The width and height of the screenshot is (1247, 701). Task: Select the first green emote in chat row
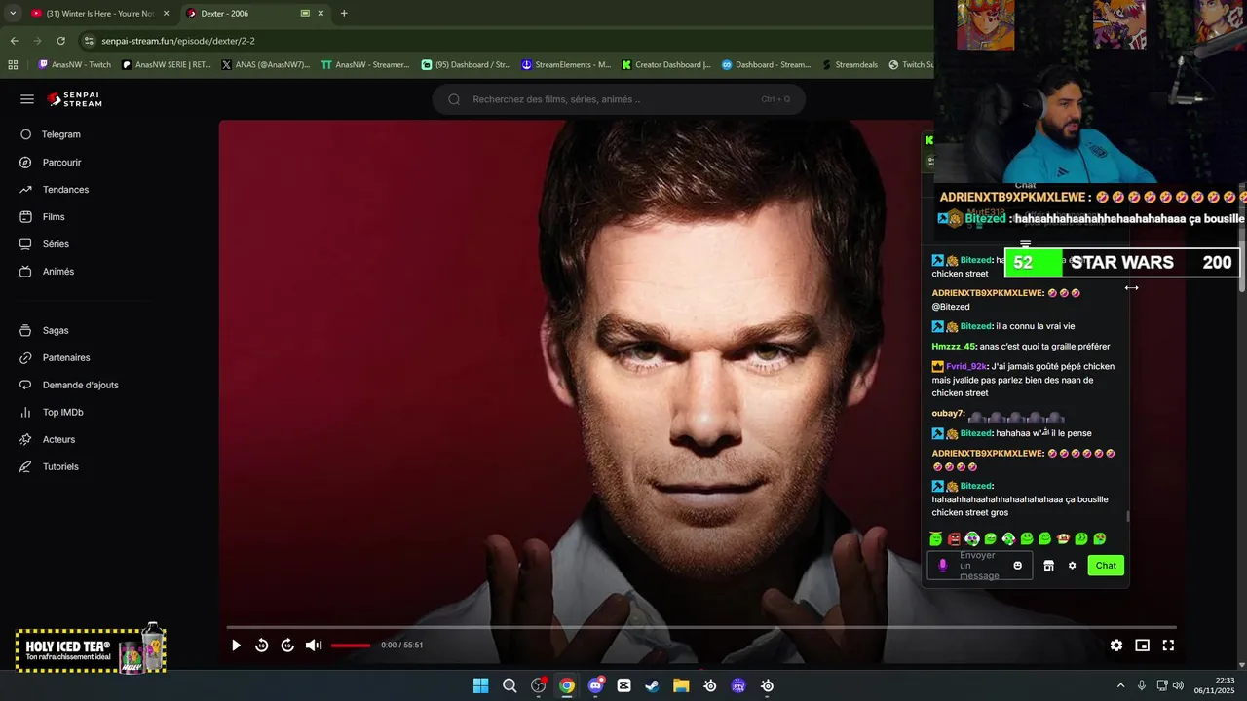point(935,539)
